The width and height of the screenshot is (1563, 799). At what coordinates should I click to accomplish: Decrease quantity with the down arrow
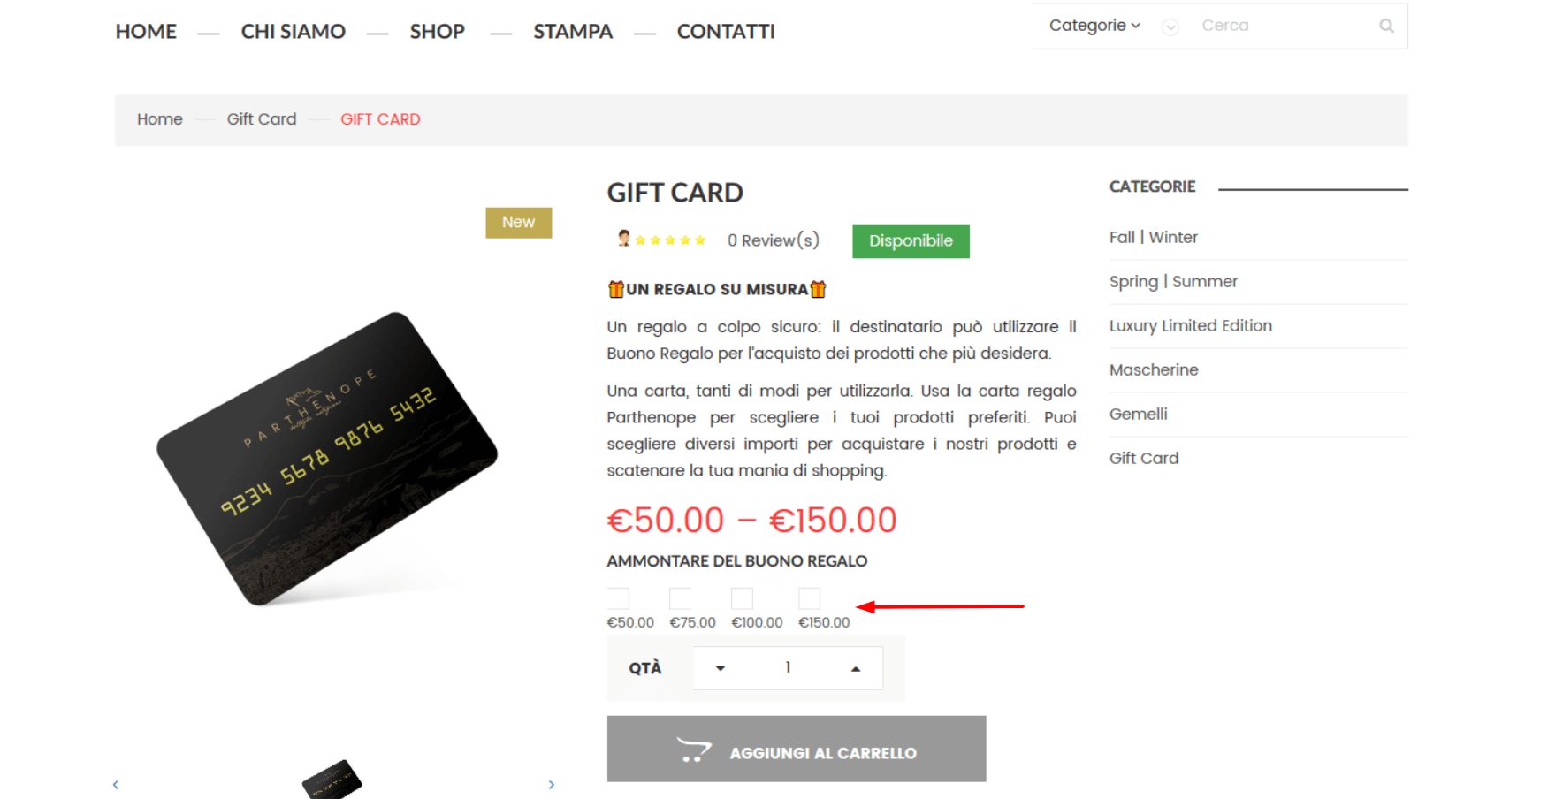pos(721,668)
